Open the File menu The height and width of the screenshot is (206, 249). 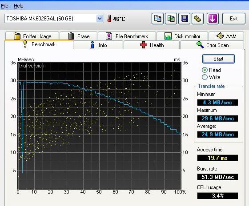coord(4,6)
